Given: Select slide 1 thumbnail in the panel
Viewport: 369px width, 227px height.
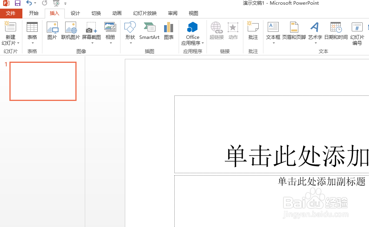Looking at the screenshot, I should coord(43,81).
